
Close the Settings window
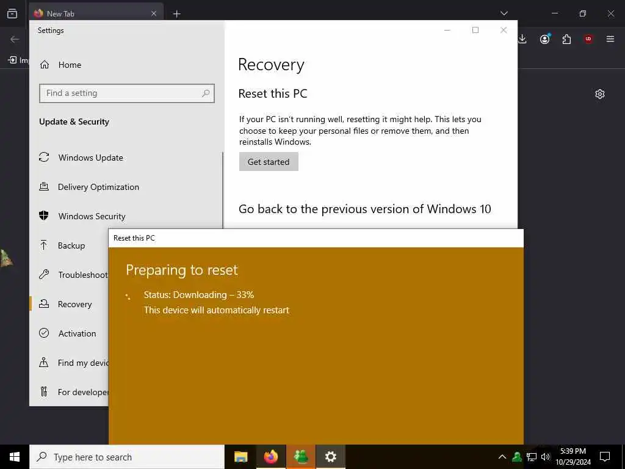point(504,30)
